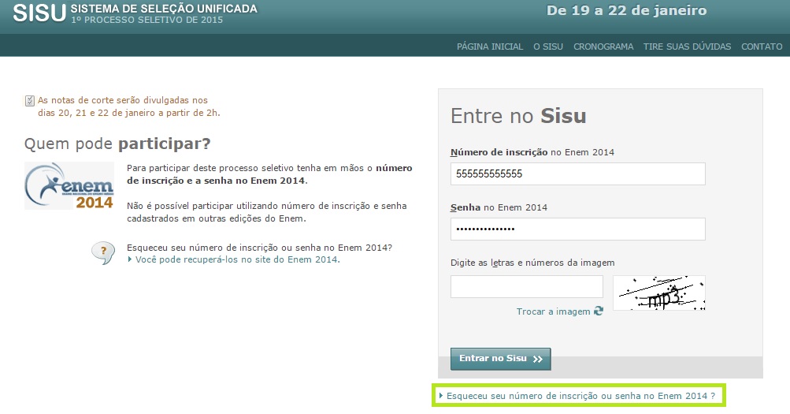Click the Entrar no Sisu button
Viewport: 790px width, 414px height.
500,359
